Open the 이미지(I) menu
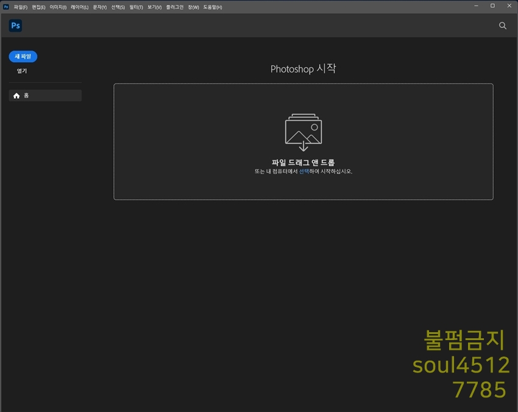518x412 pixels. click(58, 7)
